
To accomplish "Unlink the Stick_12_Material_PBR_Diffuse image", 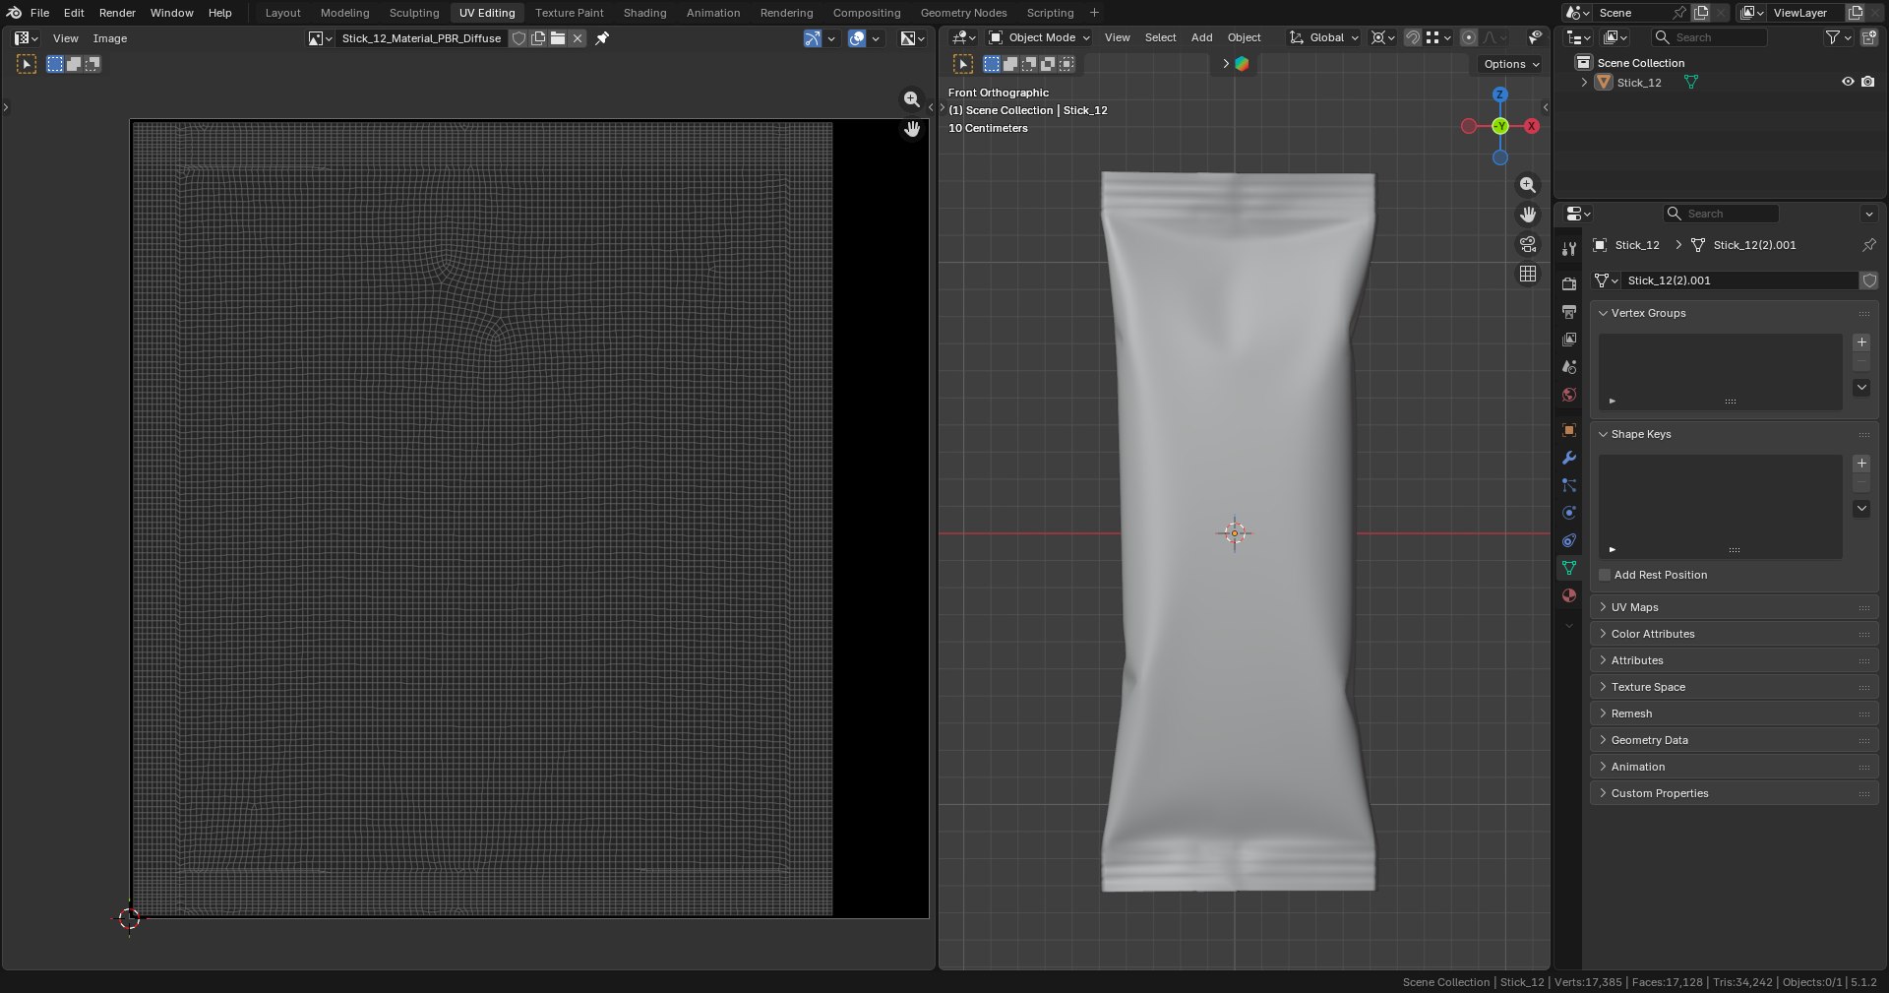I will coord(578,38).
